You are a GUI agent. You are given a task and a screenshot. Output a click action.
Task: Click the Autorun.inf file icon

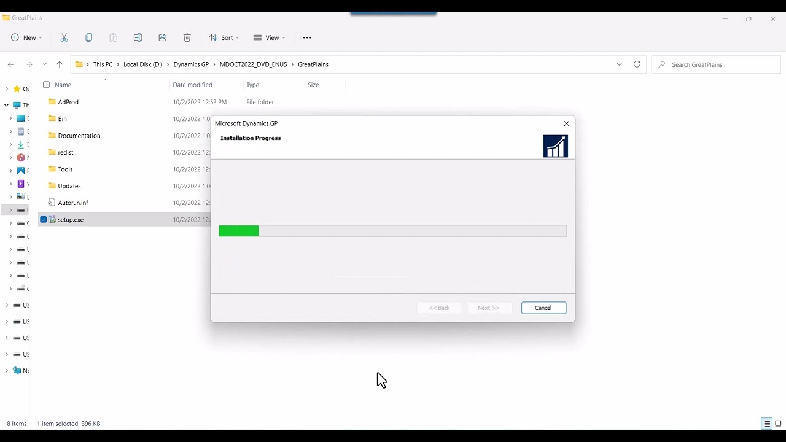52,203
